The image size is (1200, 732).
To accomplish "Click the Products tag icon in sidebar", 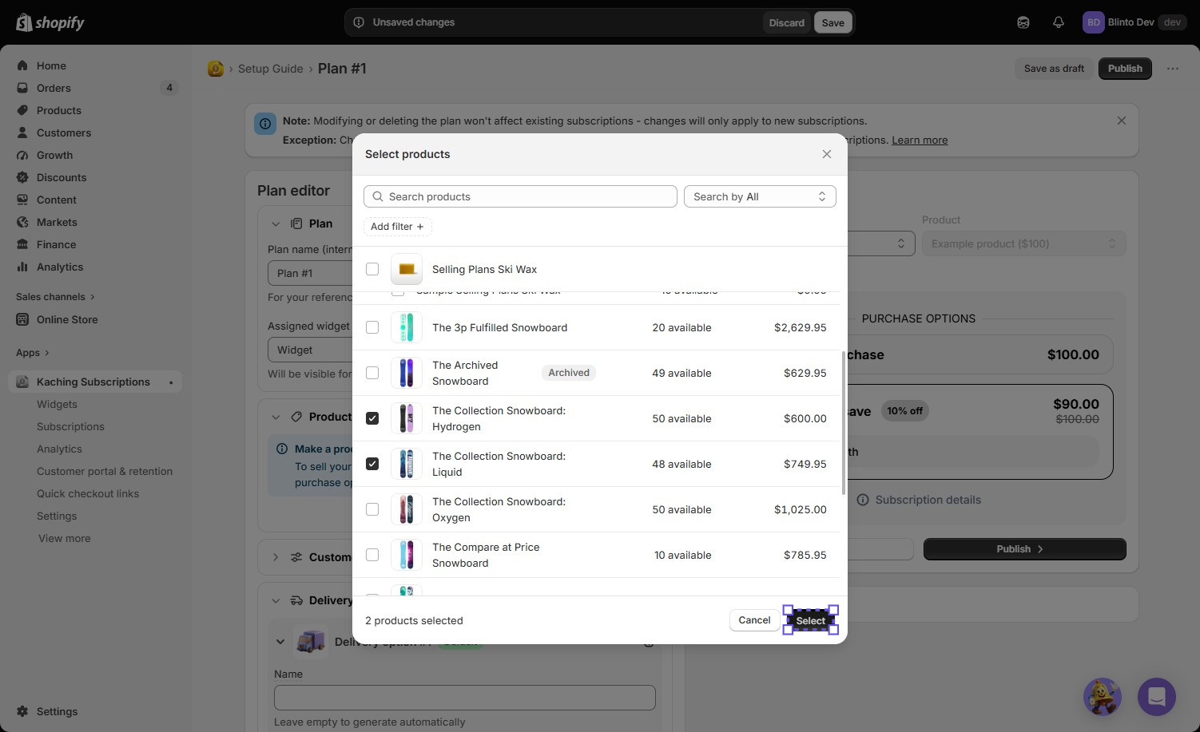I will [x=22, y=110].
